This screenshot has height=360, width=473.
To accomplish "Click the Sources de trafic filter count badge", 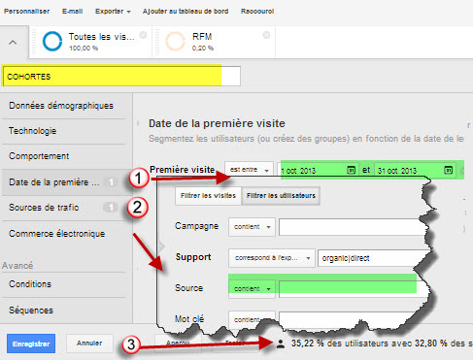I will point(111,207).
